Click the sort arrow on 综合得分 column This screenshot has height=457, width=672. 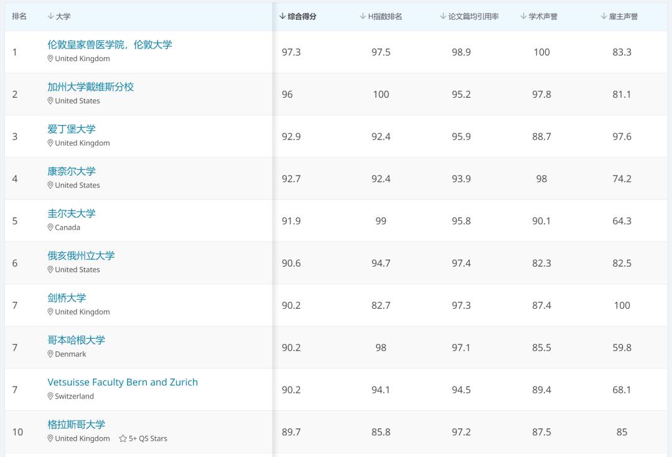(x=281, y=16)
